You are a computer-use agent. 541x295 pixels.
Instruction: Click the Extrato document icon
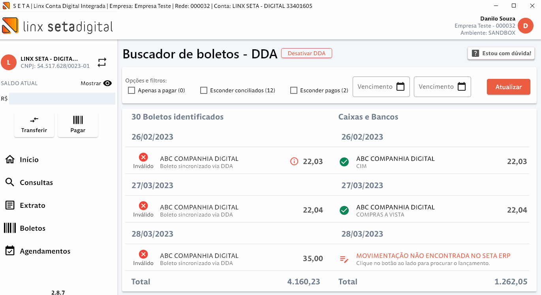click(x=10, y=205)
